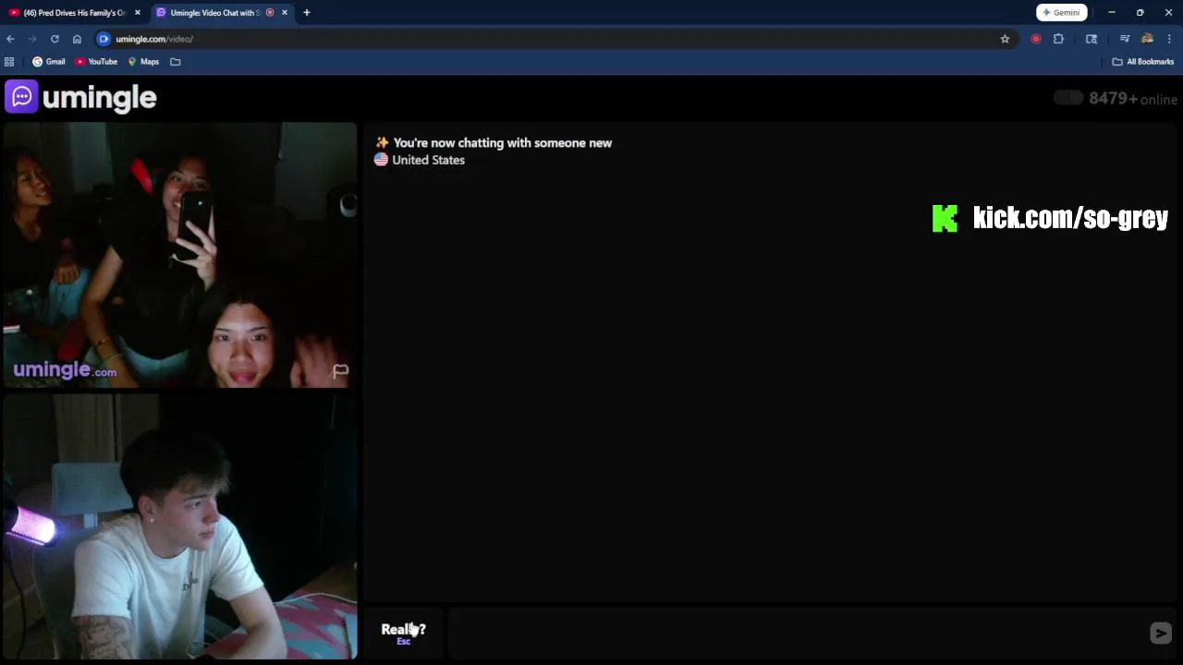This screenshot has height=665, width=1183.
Task: Close the YouTube tab
Action: pos(138,12)
